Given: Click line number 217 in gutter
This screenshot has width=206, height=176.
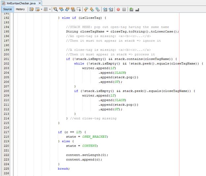Looking at the screenshot, I should coord(7,132).
